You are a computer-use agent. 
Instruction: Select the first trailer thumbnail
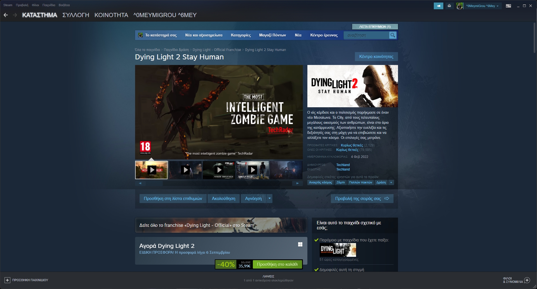click(x=151, y=170)
